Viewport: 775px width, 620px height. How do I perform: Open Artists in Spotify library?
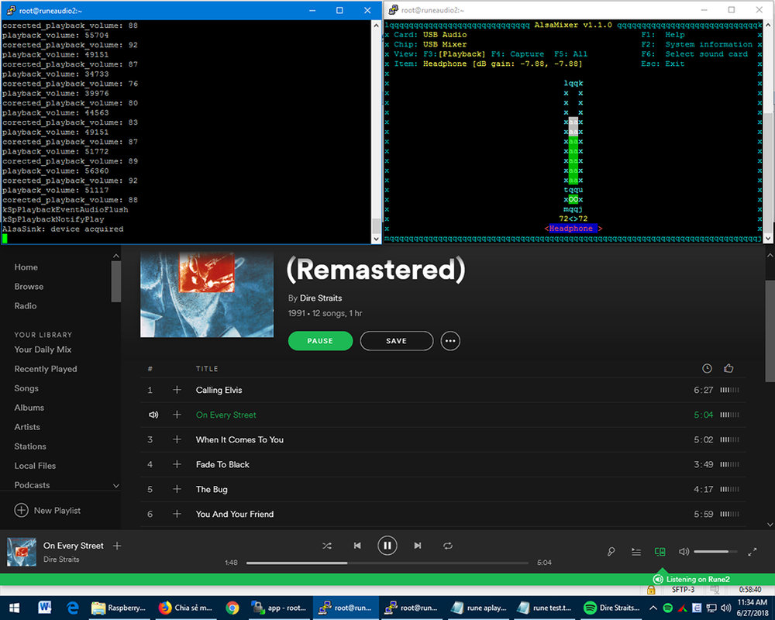[x=27, y=427]
